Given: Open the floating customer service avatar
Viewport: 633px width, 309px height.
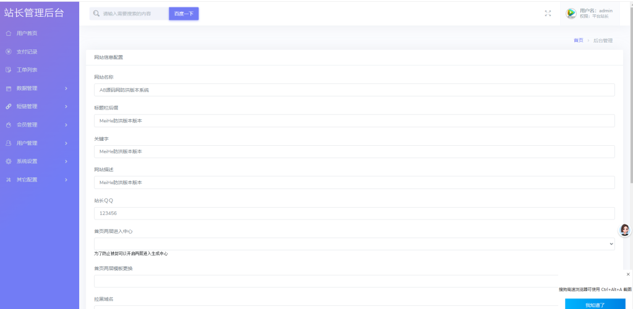Looking at the screenshot, I should point(625,230).
